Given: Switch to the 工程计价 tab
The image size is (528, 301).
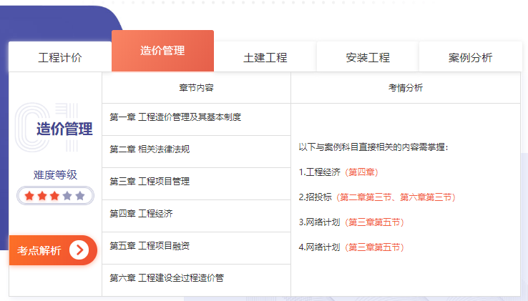Looking at the screenshot, I should tap(60, 58).
